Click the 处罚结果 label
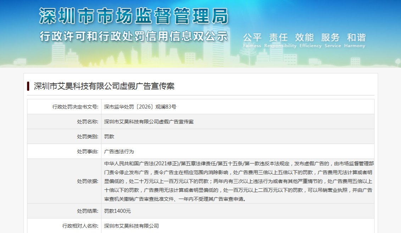 tap(88, 211)
